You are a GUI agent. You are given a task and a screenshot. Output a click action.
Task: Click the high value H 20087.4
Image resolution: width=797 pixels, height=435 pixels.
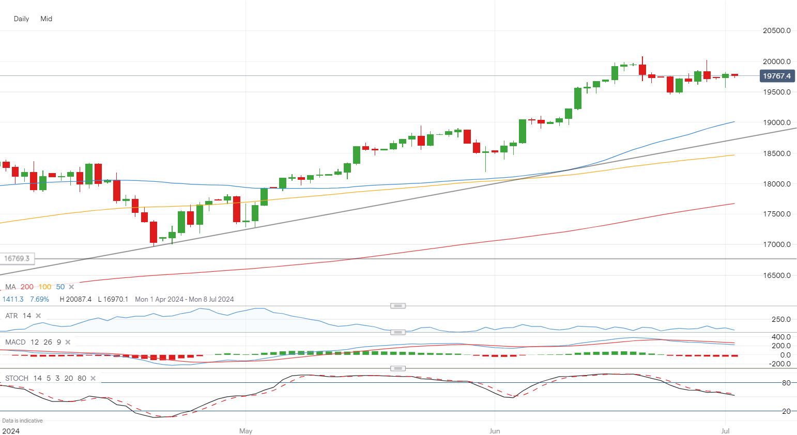pos(75,299)
